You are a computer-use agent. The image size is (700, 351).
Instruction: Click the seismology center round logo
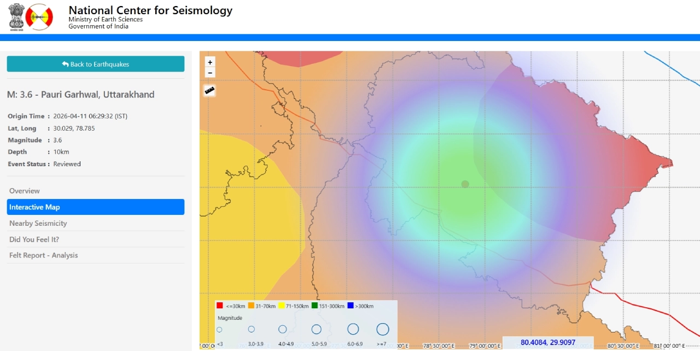coord(39,17)
